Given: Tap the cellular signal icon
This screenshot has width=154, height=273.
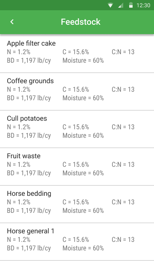Looking at the screenshot, I should 121,5.
